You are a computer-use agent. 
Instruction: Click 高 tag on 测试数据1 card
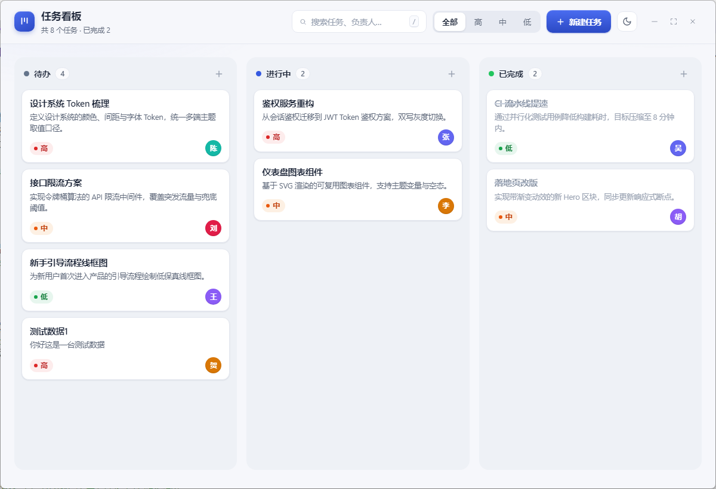41,365
